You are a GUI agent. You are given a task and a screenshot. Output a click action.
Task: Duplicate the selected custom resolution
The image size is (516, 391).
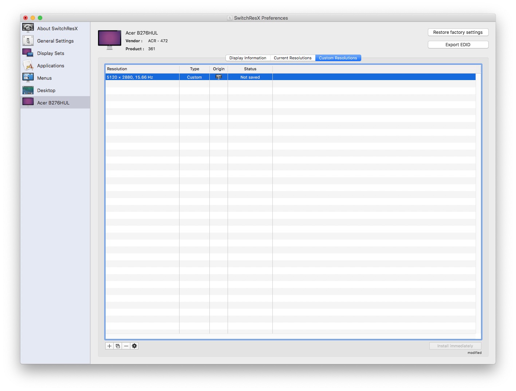pyautogui.click(x=118, y=346)
